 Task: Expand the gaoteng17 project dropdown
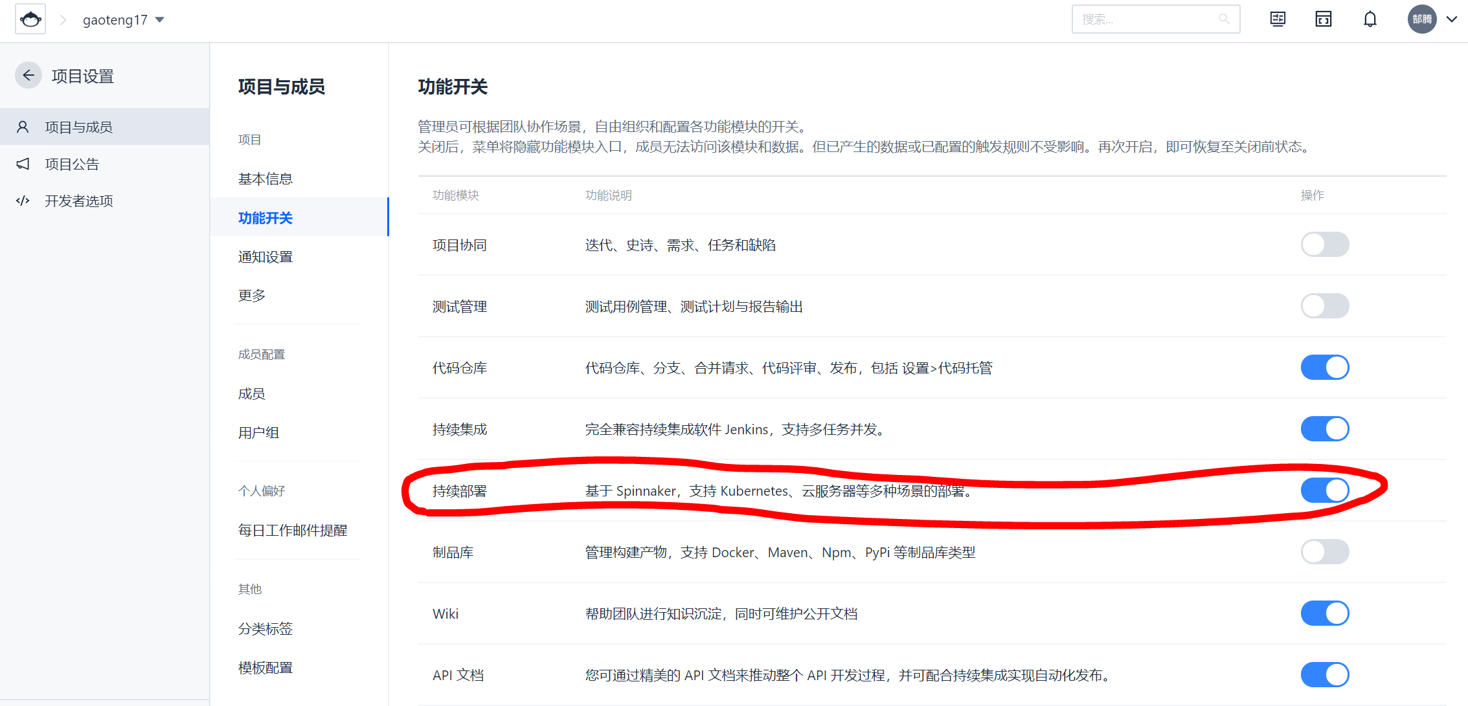point(160,19)
